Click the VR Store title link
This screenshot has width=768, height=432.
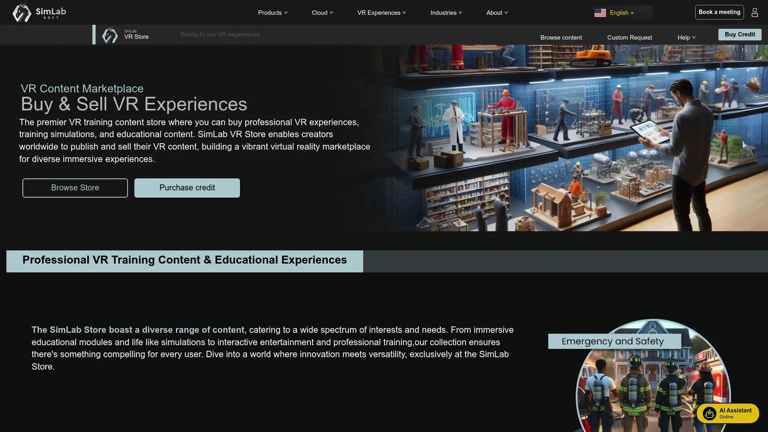[136, 37]
